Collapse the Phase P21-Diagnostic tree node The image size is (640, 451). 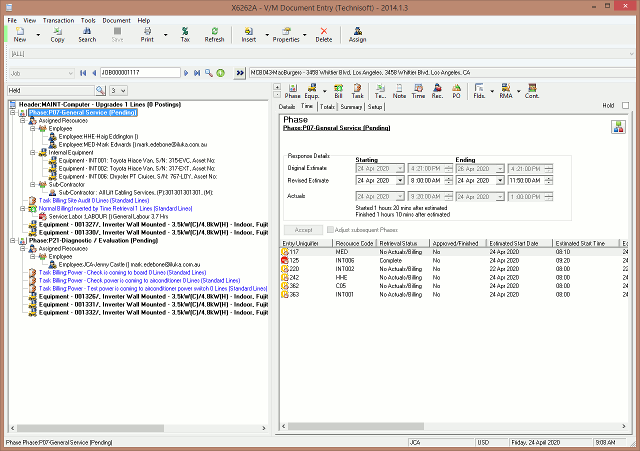(x=13, y=240)
